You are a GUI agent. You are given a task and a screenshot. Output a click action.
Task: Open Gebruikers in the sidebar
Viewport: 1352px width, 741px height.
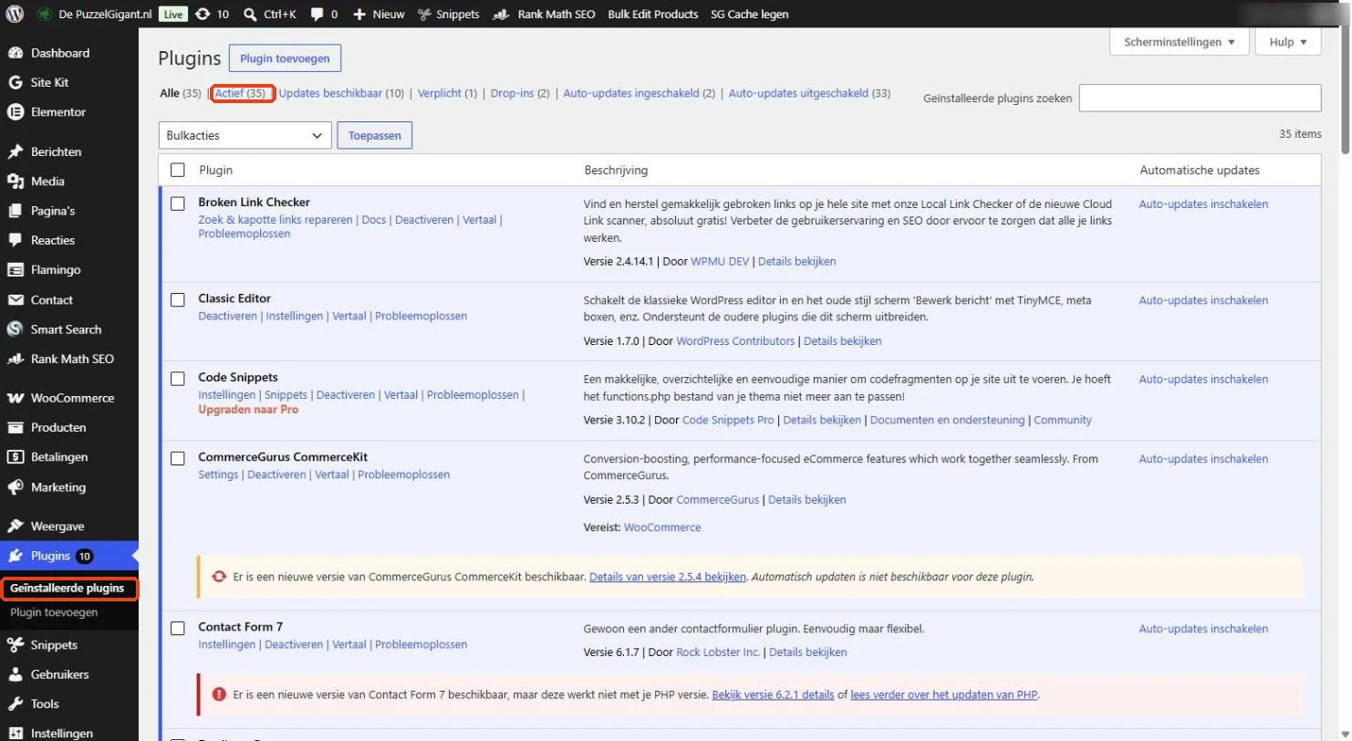pyautogui.click(x=60, y=674)
